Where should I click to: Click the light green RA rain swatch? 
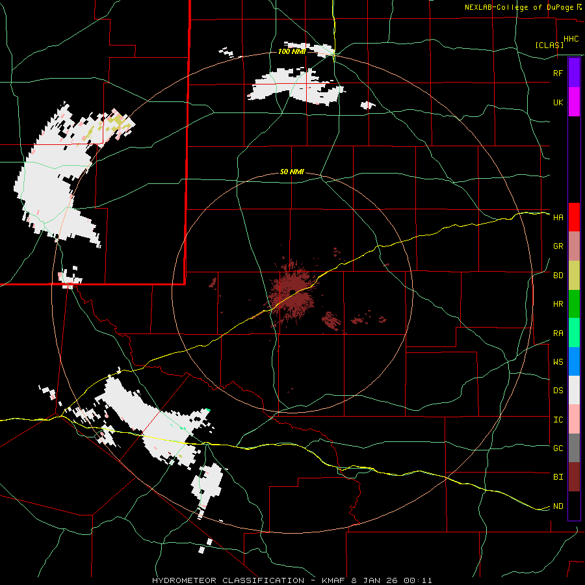pyautogui.click(x=574, y=333)
